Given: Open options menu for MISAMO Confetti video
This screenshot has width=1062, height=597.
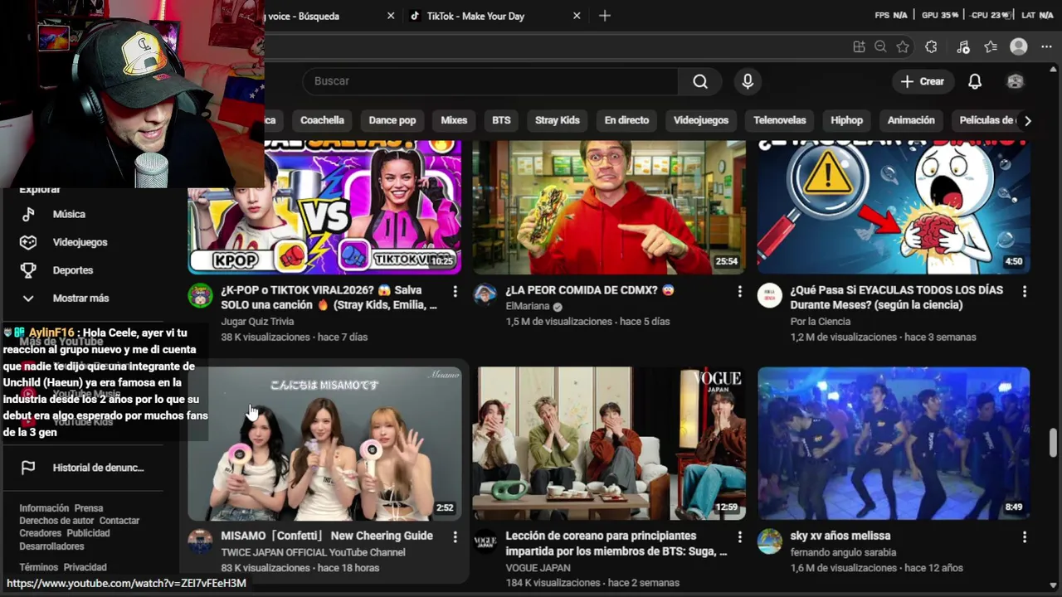Looking at the screenshot, I should pyautogui.click(x=455, y=536).
